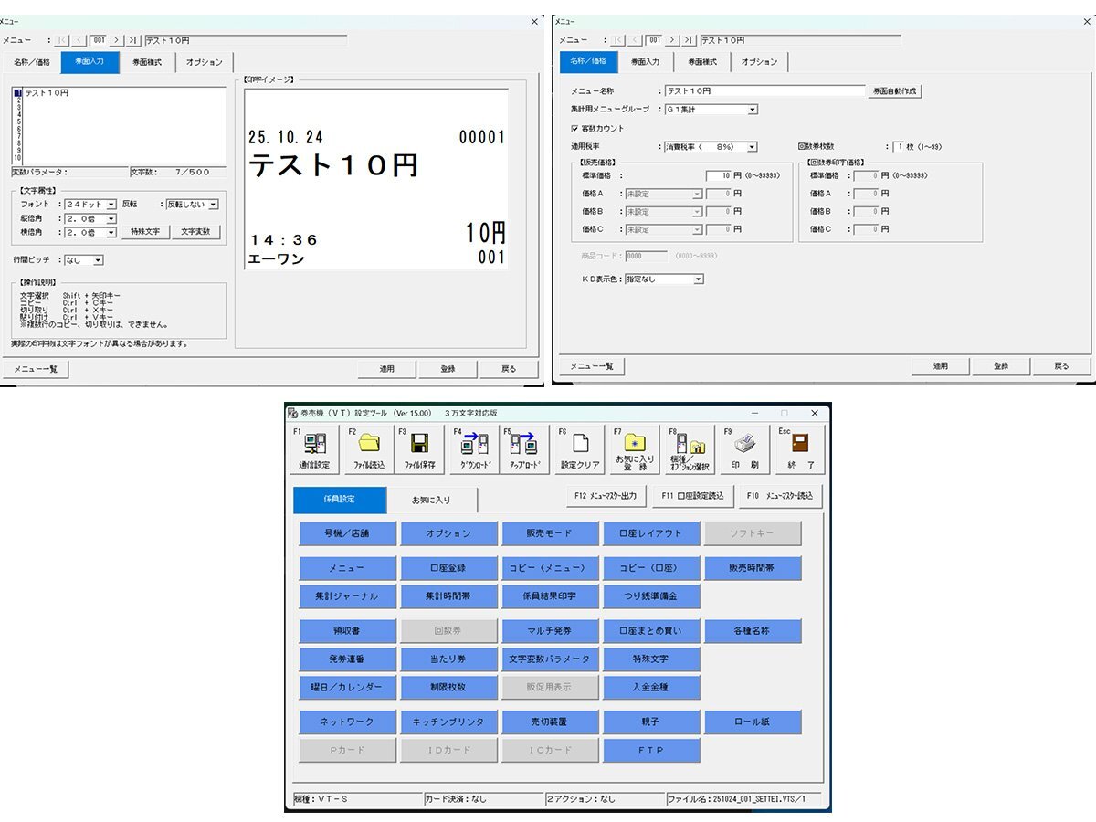
Task: Expand the 集計用メニューグループ dropdown
Action: [x=753, y=110]
